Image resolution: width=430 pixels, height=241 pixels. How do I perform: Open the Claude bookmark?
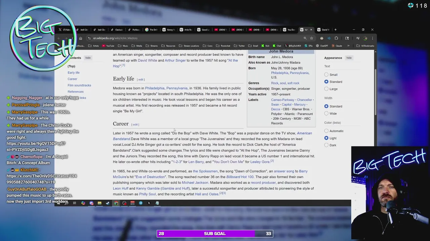click(x=337, y=46)
